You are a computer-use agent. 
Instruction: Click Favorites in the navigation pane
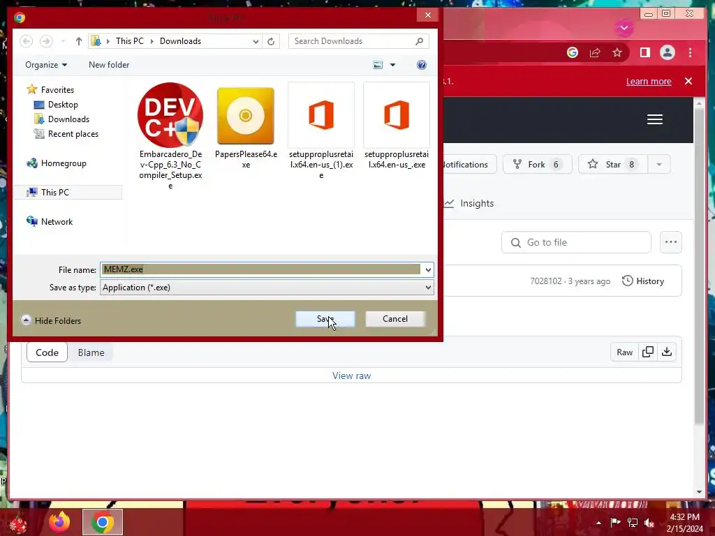point(50,90)
